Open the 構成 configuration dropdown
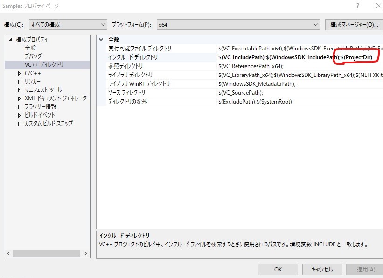 68,25
